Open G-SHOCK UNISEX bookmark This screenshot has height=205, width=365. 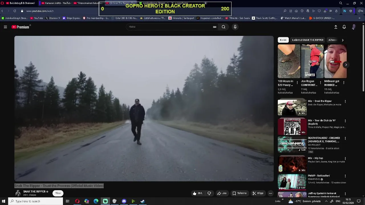tap(322, 18)
